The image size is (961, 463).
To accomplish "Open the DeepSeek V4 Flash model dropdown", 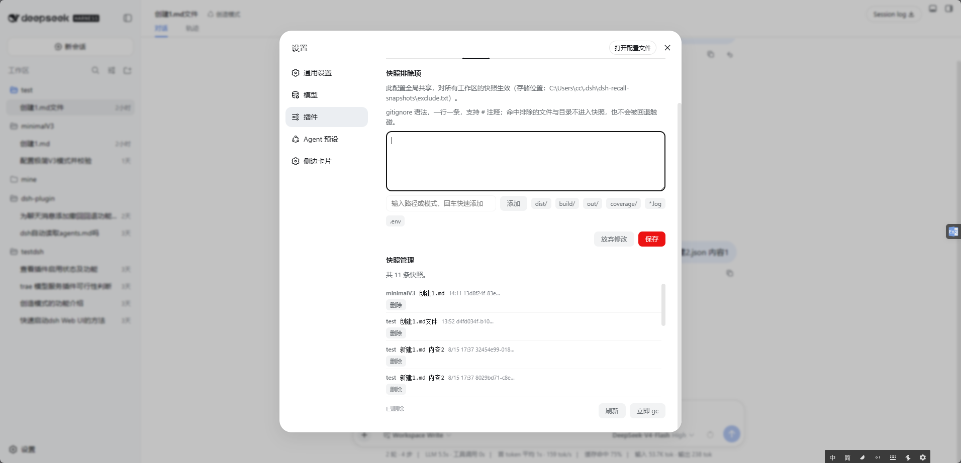I will pyautogui.click(x=652, y=435).
